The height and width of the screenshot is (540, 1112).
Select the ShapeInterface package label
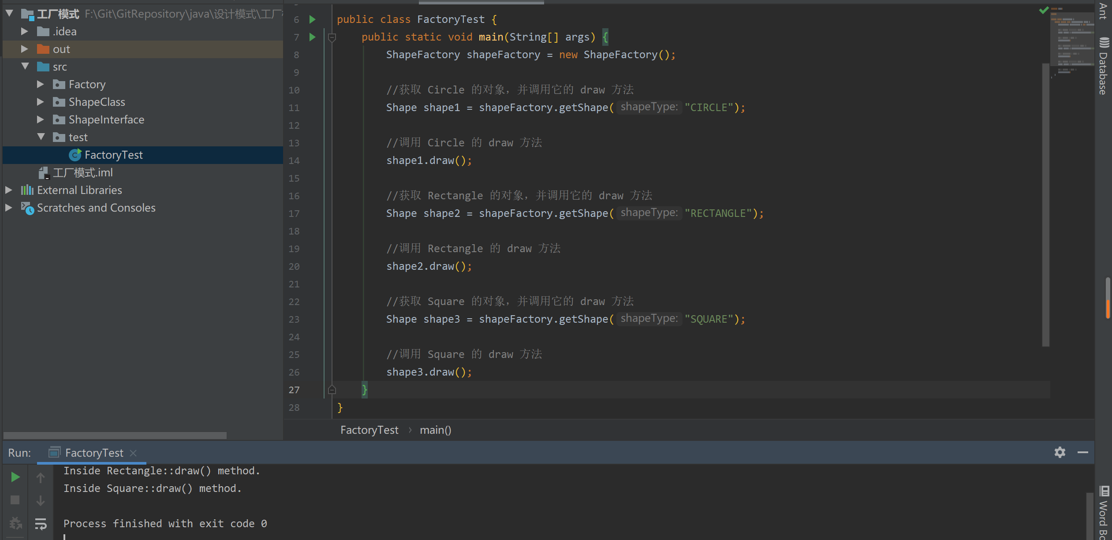[x=106, y=119]
